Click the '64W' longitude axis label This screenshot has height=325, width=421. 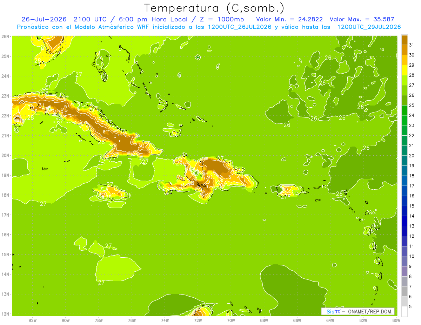coord(330,320)
